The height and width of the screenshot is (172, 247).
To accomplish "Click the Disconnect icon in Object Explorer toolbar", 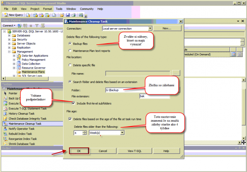I will (25, 25).
